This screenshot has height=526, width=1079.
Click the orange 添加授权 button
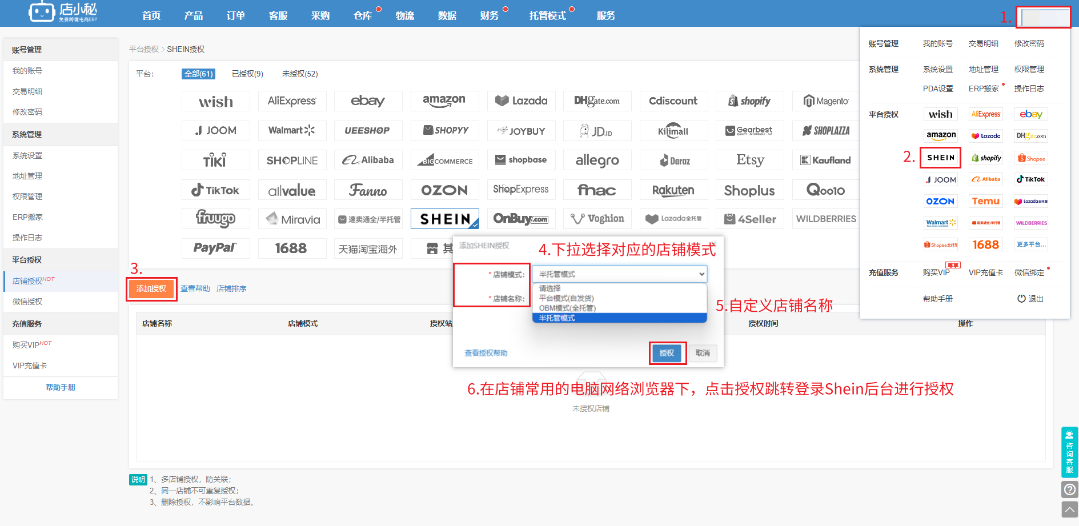point(151,288)
